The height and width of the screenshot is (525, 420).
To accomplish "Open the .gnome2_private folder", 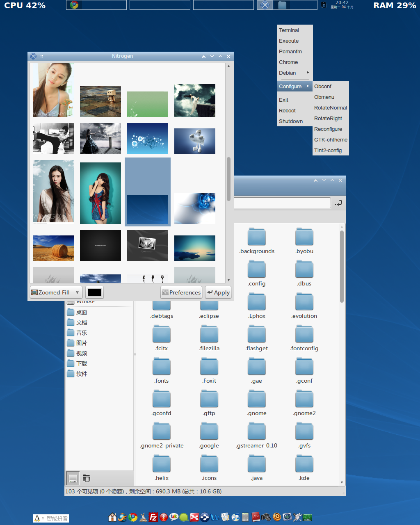I will point(162,436).
